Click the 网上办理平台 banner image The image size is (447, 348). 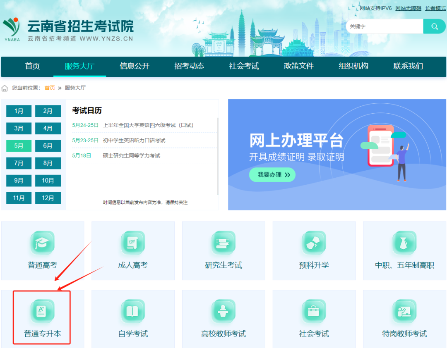337,155
